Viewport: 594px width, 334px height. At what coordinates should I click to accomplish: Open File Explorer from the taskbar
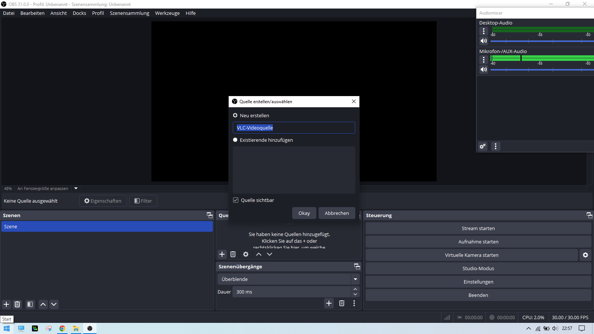(76, 328)
